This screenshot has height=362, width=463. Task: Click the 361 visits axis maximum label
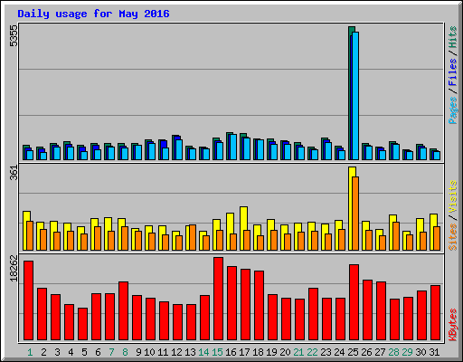[x=14, y=173]
